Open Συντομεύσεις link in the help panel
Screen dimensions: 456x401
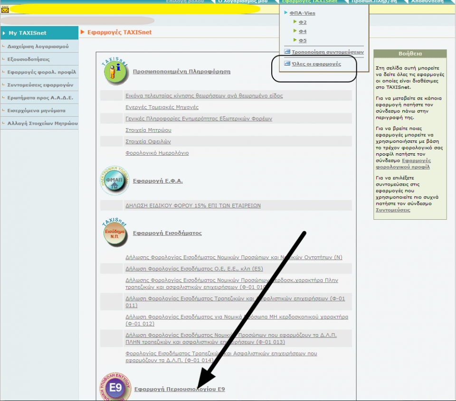393,210
